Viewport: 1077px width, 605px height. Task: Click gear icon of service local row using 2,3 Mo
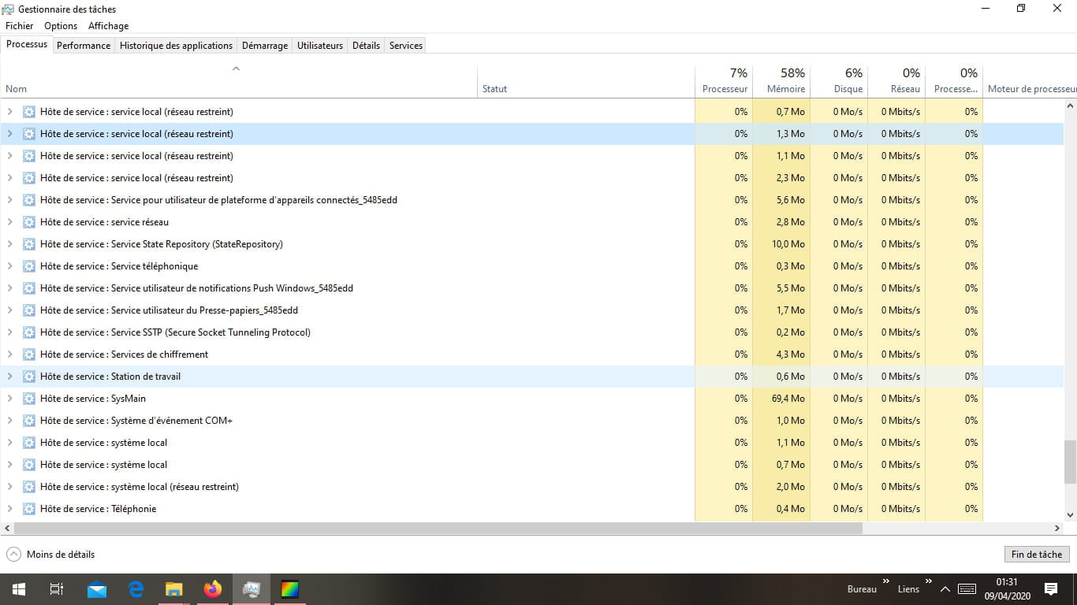29,178
